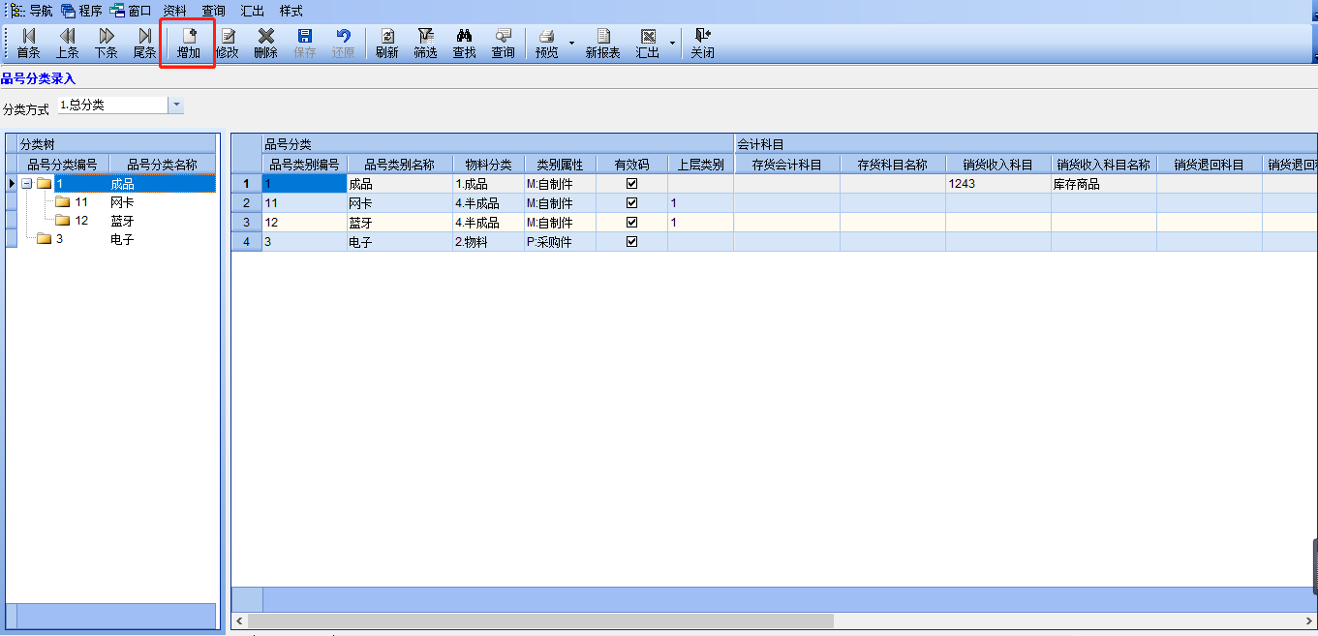Export data with 汇出 toolbar button
The image size is (1318, 636).
648,44
